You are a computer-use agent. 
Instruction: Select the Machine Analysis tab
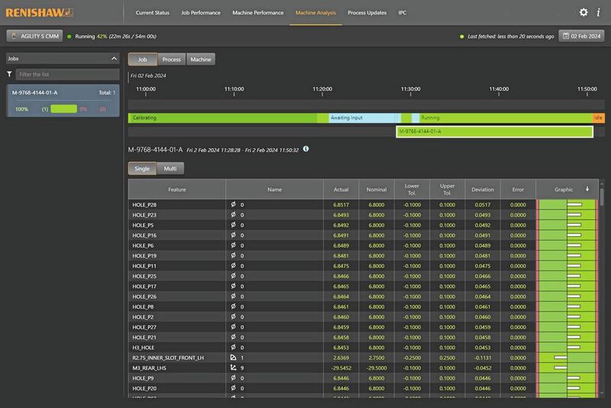[x=315, y=12]
